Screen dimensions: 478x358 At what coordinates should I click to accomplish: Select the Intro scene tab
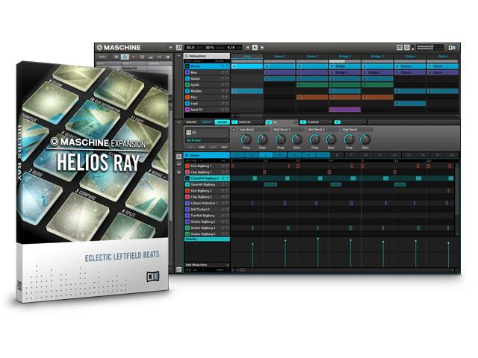pyautogui.click(x=247, y=57)
